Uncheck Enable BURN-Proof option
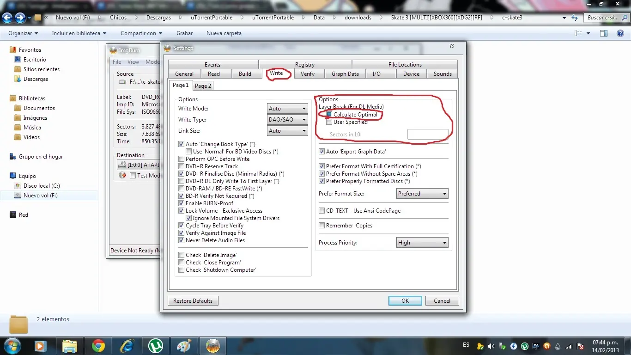The height and width of the screenshot is (355, 631). (182, 203)
